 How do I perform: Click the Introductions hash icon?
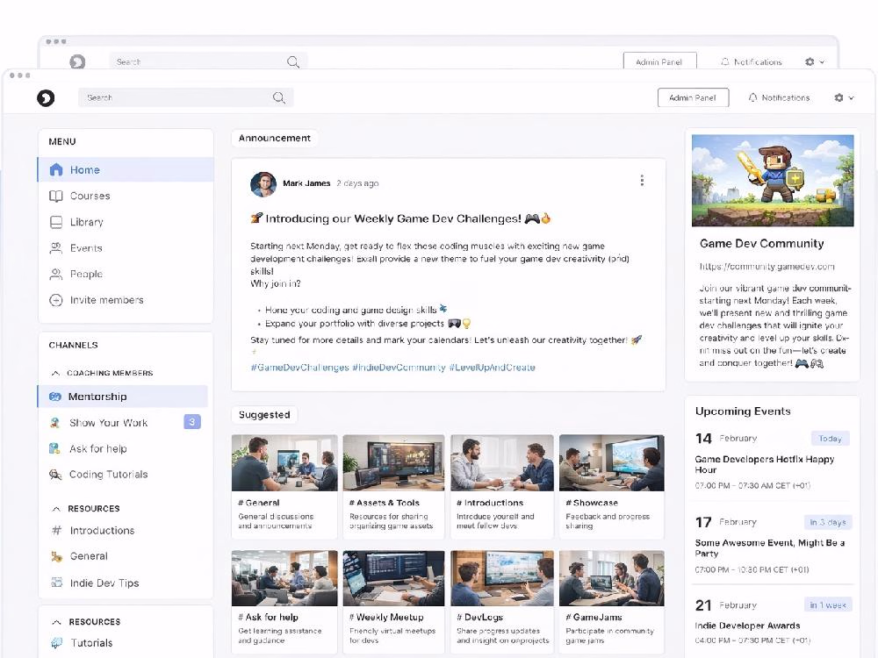[x=56, y=530]
